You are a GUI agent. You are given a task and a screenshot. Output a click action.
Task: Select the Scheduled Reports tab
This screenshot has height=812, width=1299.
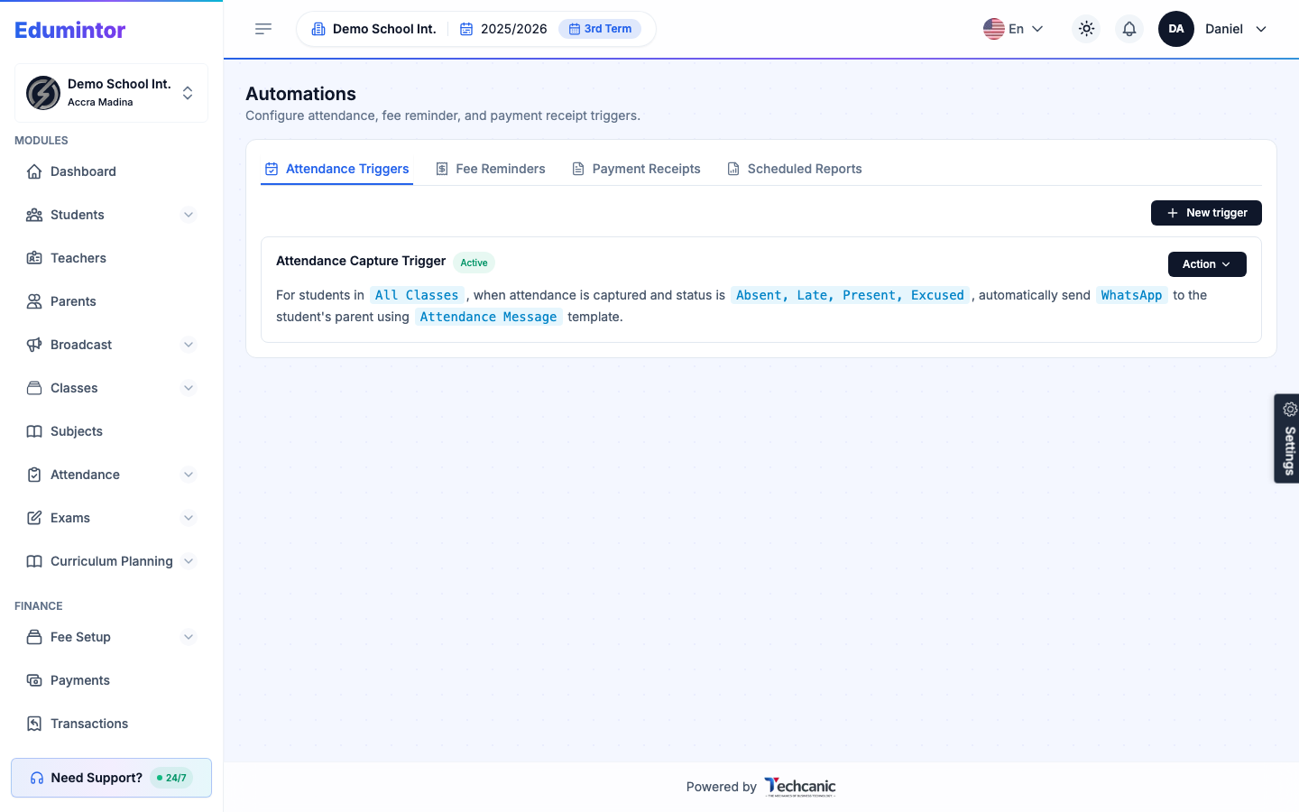pos(795,169)
